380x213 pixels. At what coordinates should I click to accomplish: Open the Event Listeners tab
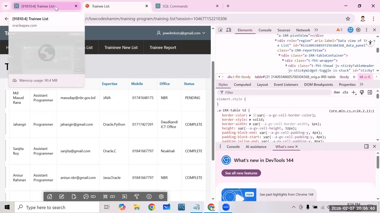click(x=286, y=85)
